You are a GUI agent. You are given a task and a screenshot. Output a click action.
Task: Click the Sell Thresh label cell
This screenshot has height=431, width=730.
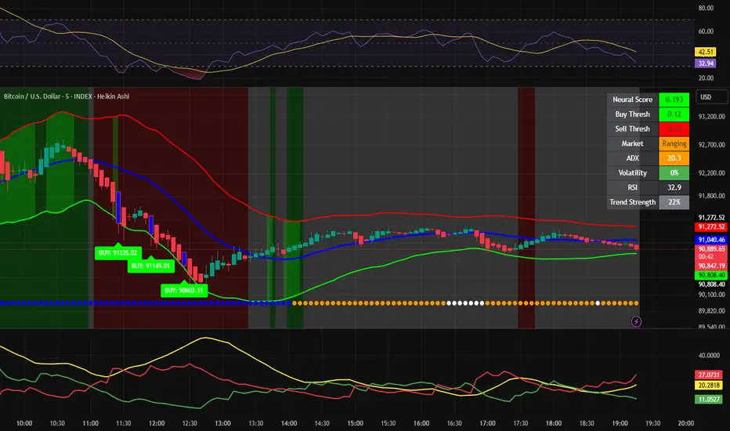pos(632,129)
